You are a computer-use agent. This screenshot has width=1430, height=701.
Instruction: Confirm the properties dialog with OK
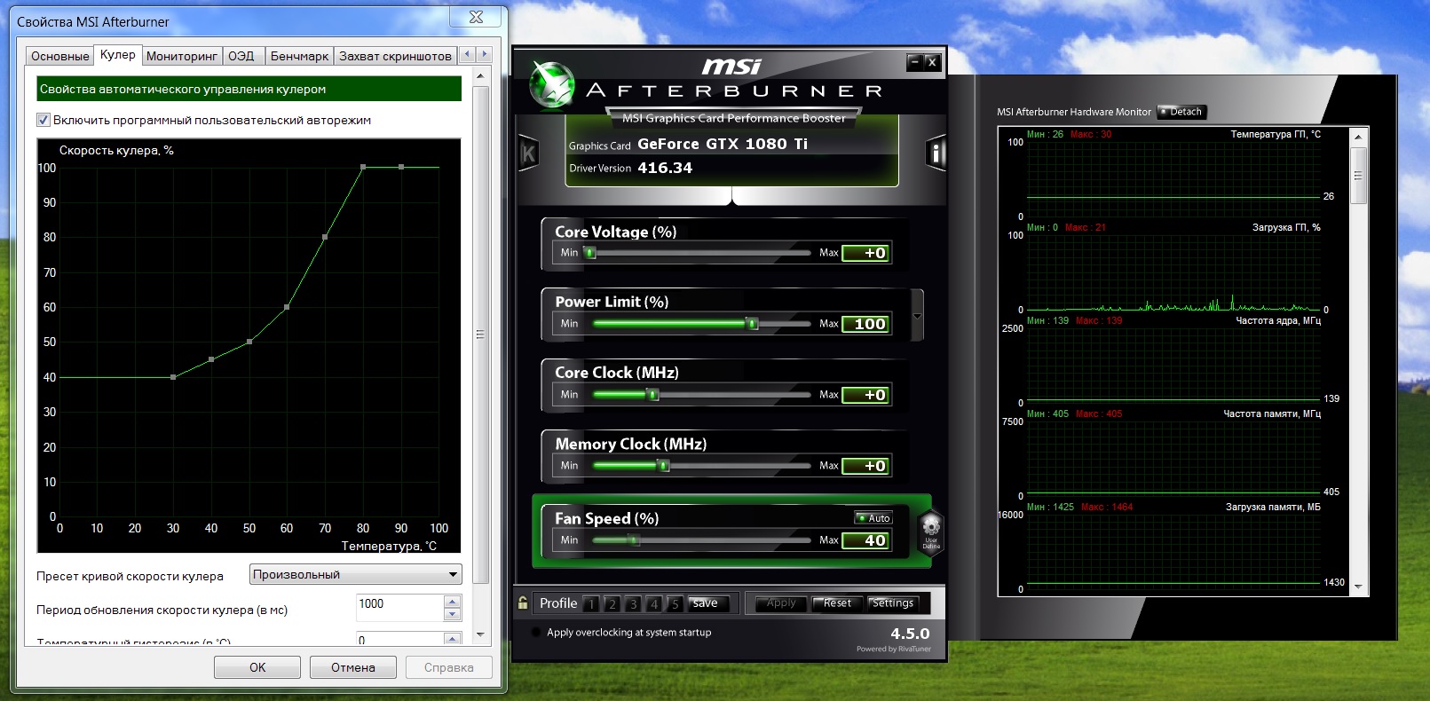(x=257, y=667)
